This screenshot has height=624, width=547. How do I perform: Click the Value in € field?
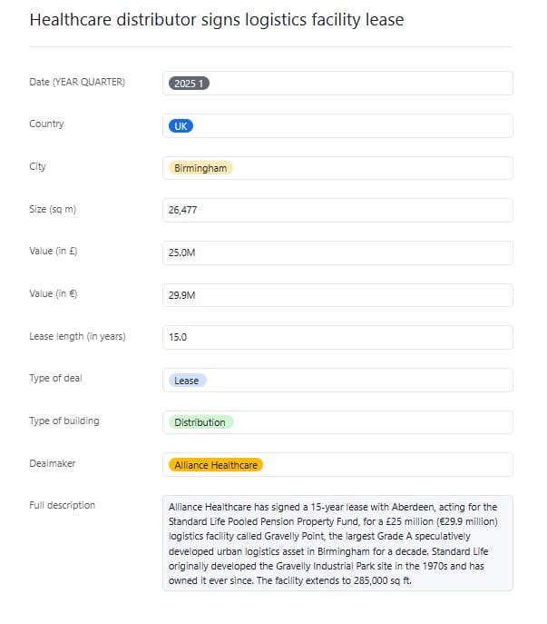click(x=337, y=295)
